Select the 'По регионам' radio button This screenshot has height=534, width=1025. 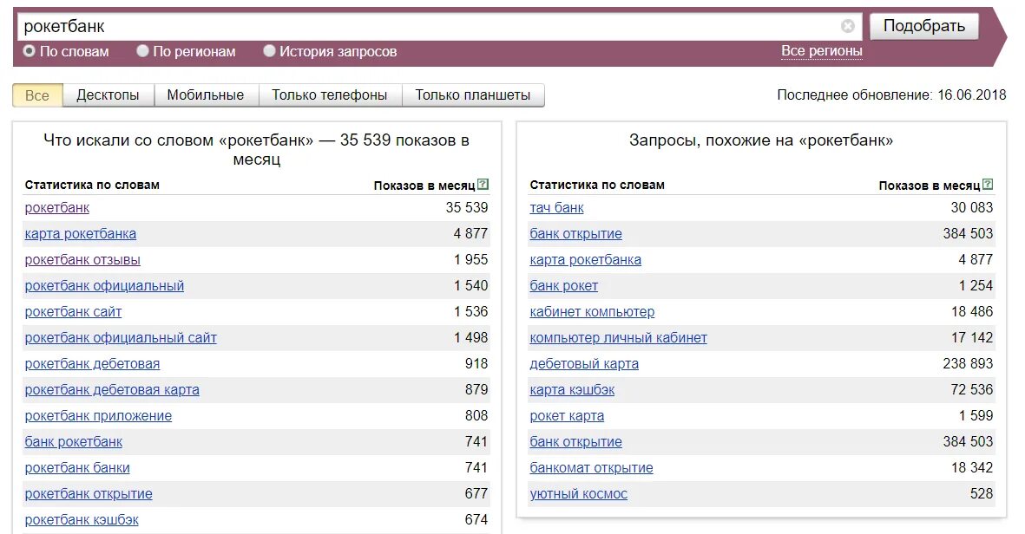pos(142,51)
